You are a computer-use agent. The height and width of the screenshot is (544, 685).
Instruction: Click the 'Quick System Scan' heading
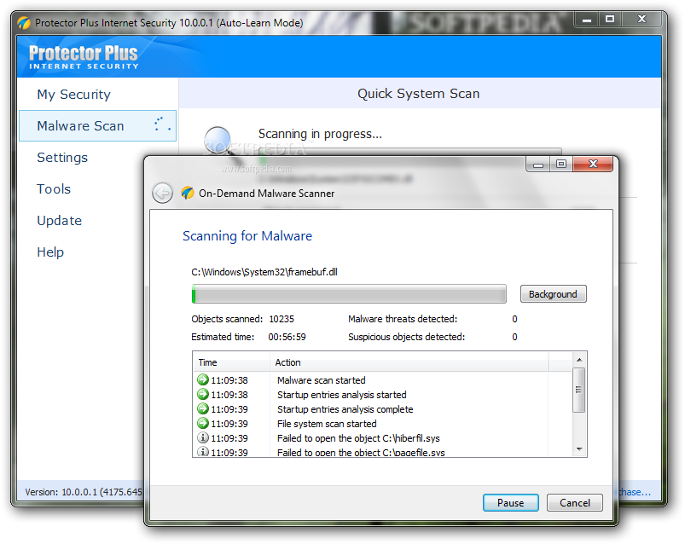419,94
